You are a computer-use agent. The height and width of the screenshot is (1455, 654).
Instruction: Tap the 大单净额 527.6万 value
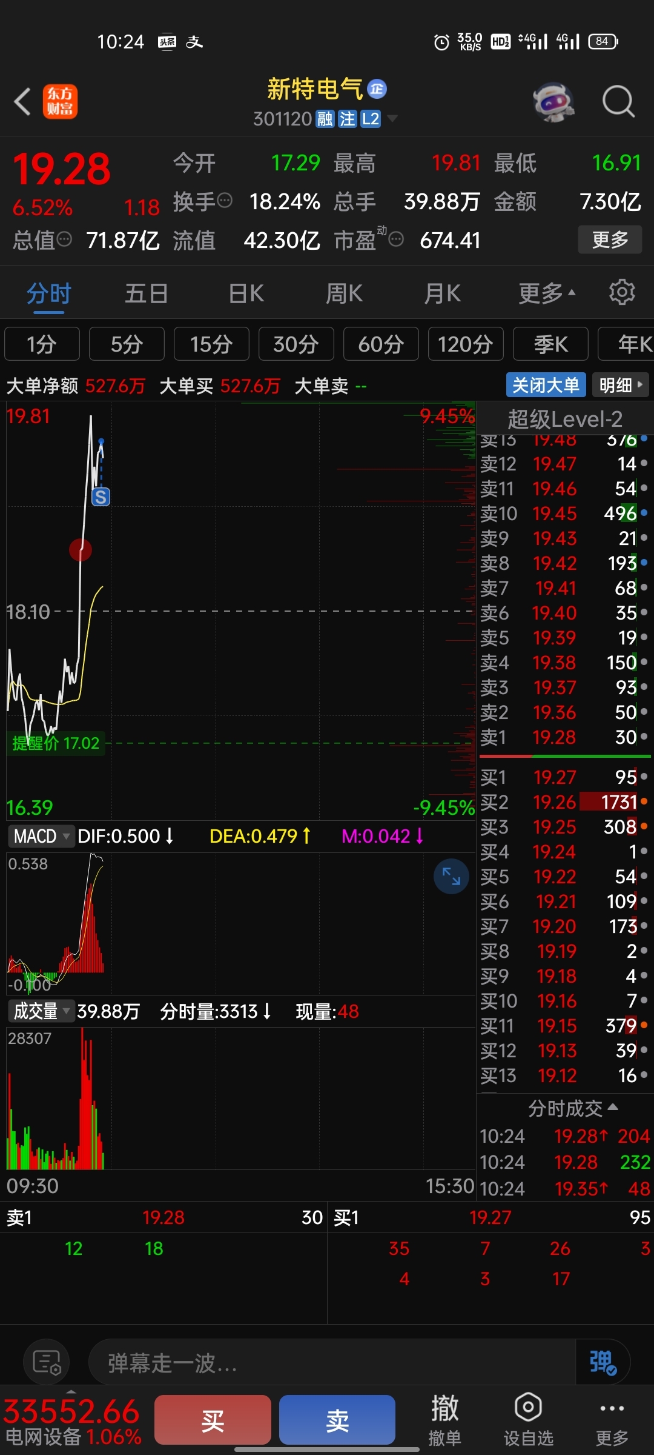click(x=115, y=386)
